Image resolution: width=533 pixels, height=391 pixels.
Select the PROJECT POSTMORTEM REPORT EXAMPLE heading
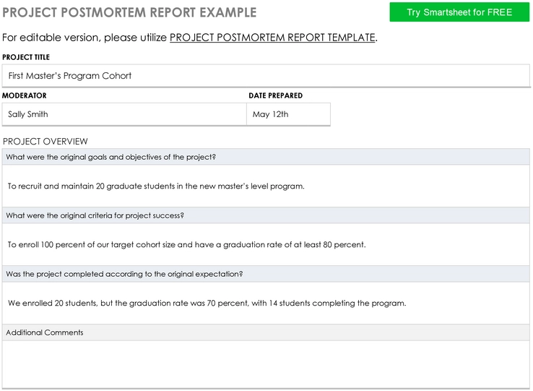click(129, 12)
